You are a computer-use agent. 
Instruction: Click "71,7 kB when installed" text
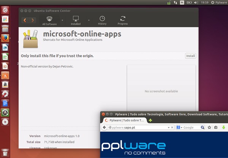coord(59,142)
